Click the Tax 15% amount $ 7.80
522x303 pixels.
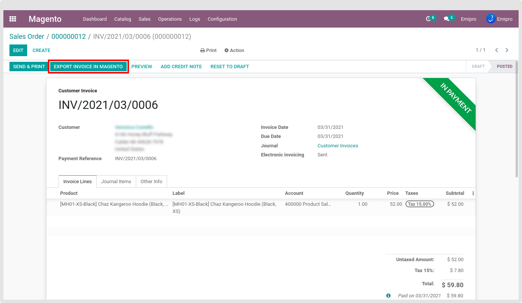click(457, 271)
